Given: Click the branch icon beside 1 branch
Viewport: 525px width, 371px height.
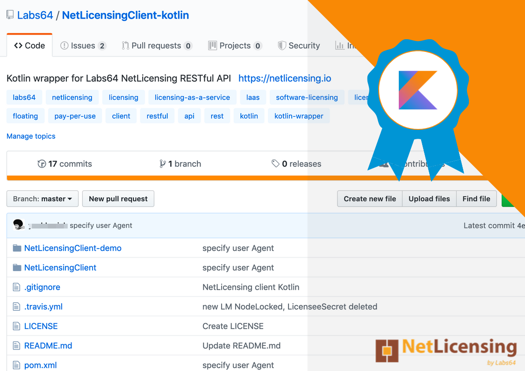Looking at the screenshot, I should (x=162, y=164).
